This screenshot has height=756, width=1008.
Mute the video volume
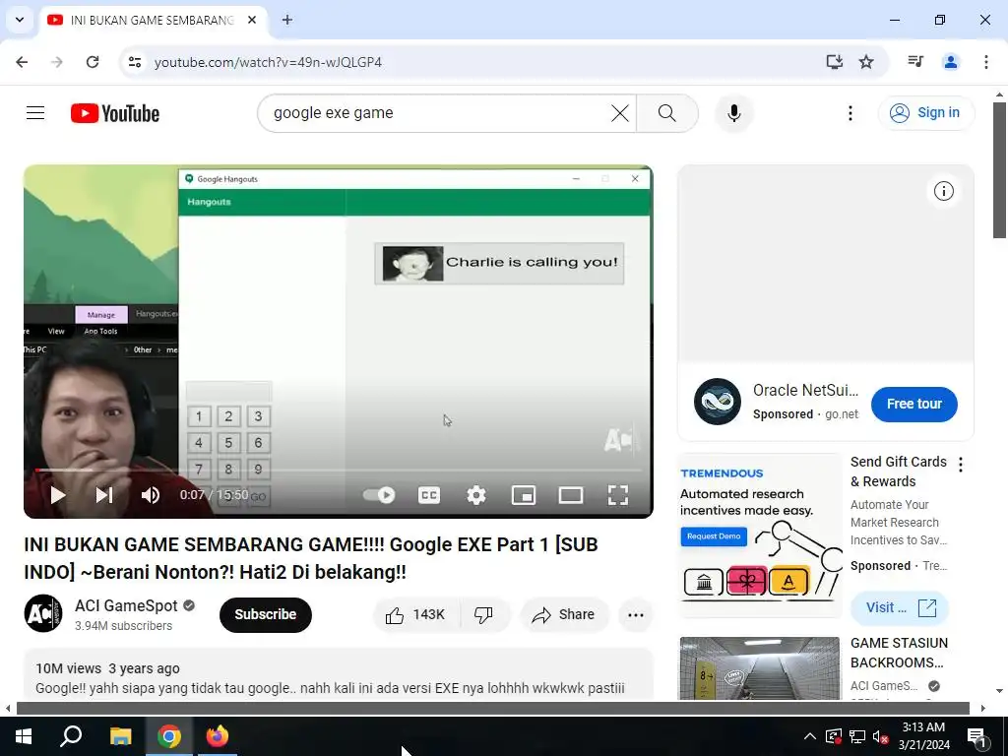[151, 495]
